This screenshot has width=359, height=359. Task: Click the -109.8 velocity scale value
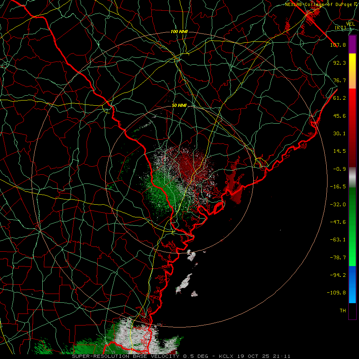tap(336, 293)
